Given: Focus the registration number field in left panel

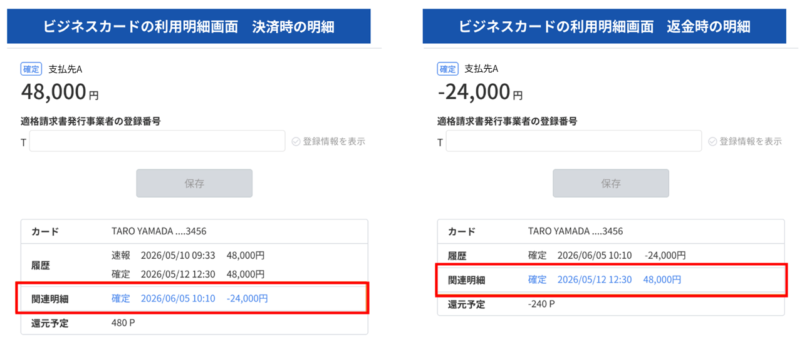Looking at the screenshot, I should [x=157, y=141].
